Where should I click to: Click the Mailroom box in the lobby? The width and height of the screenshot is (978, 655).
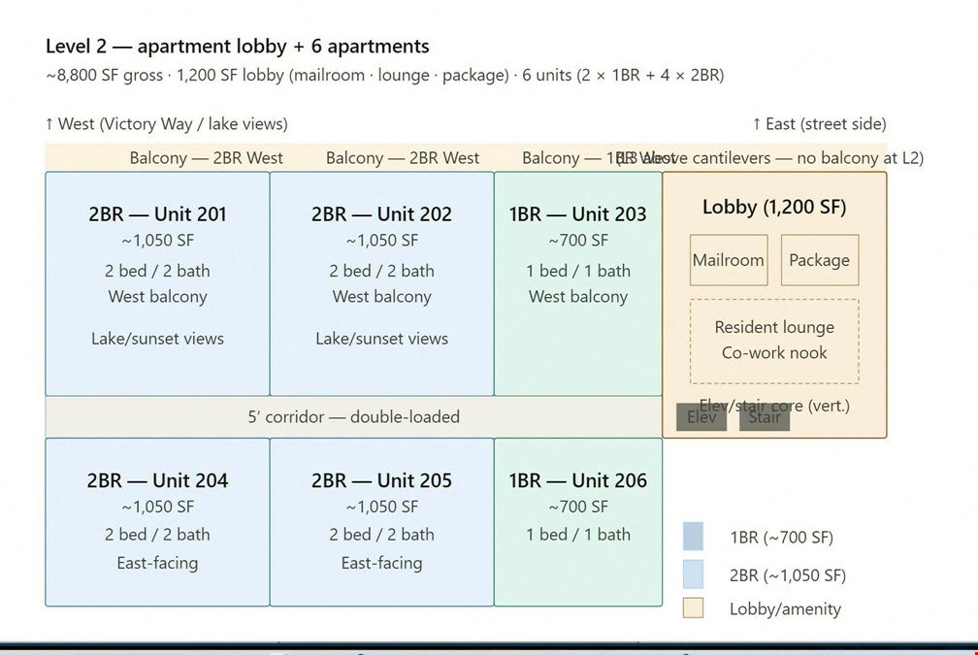[729, 260]
